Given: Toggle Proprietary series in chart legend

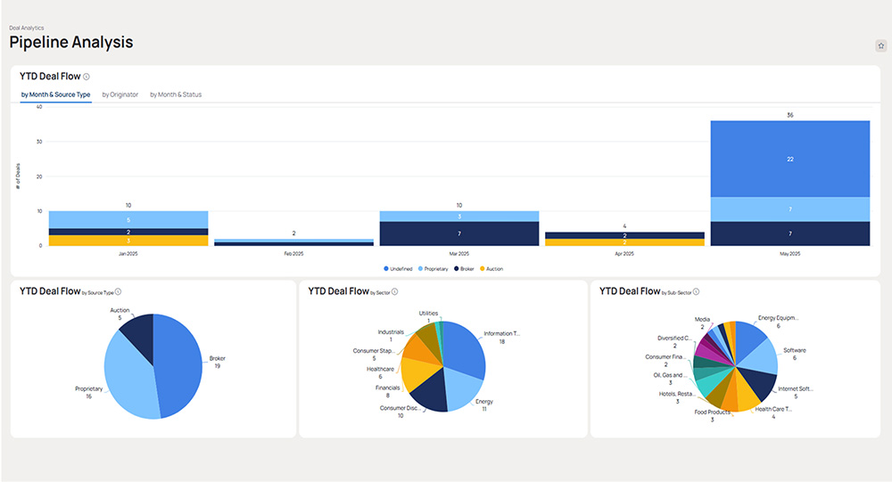Looking at the screenshot, I should (435, 268).
